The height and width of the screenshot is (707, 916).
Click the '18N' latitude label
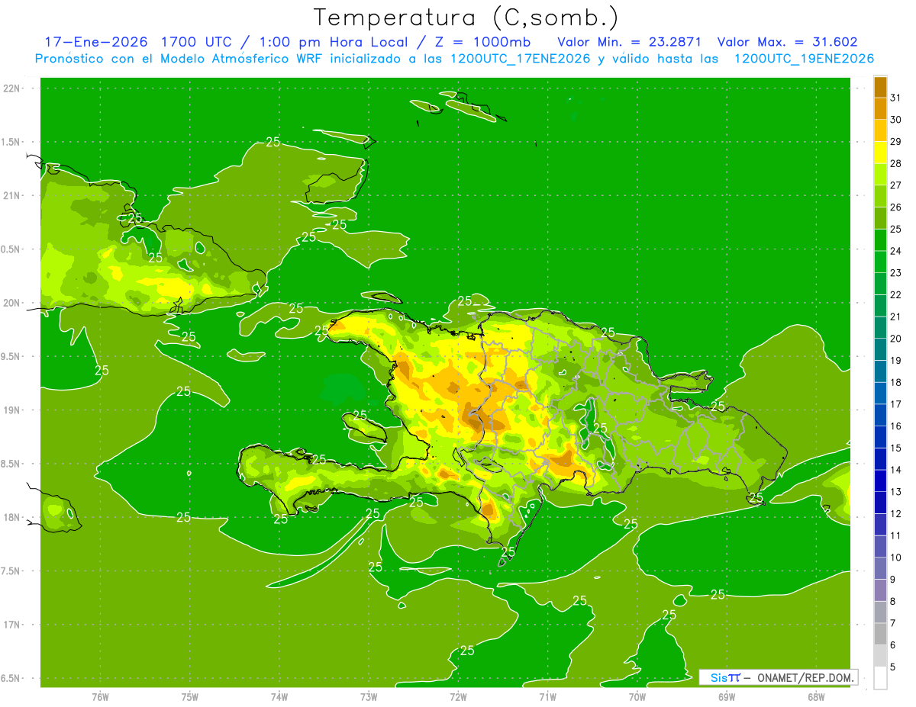coord(12,518)
